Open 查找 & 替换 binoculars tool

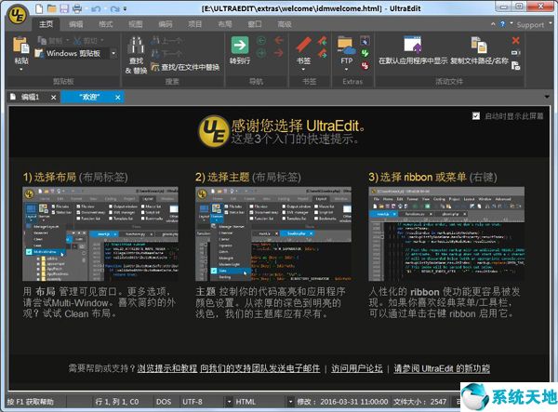pyautogui.click(x=136, y=46)
